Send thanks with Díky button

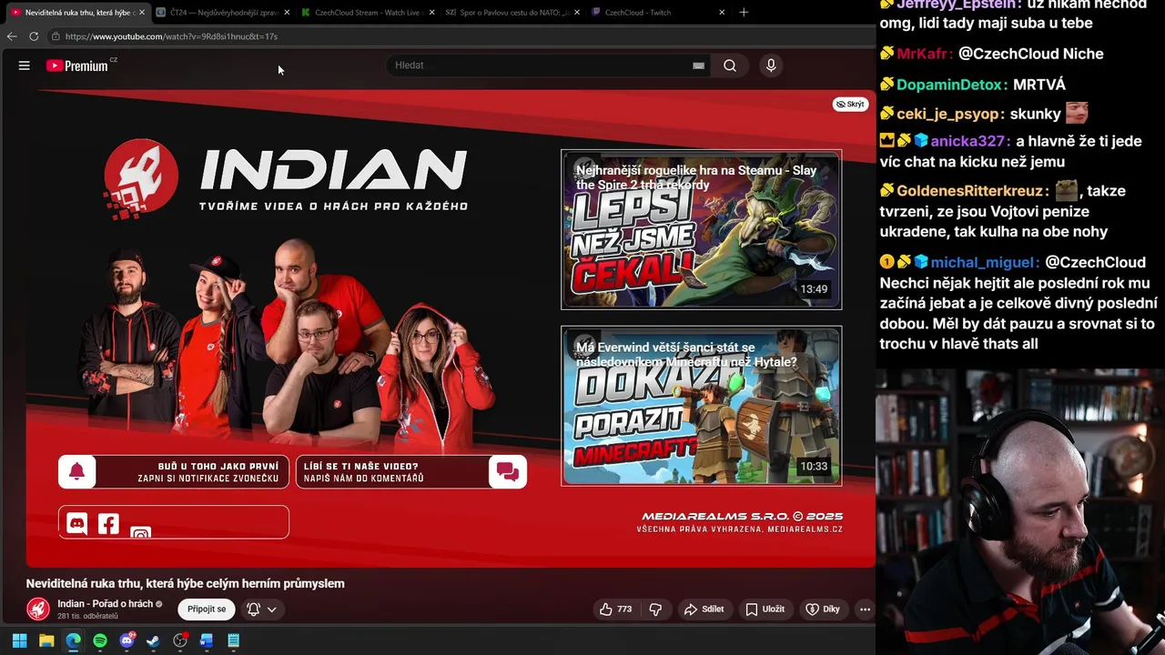pyautogui.click(x=823, y=610)
